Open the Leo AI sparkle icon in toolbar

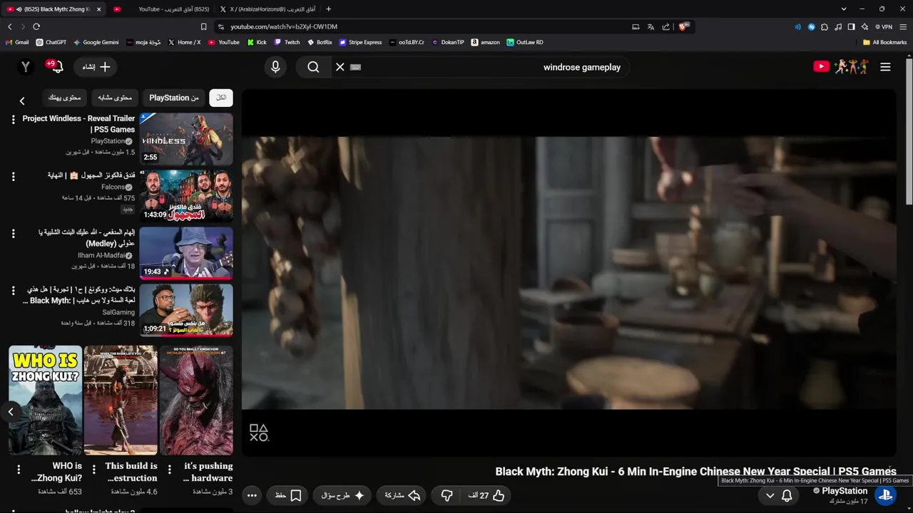[x=864, y=26]
